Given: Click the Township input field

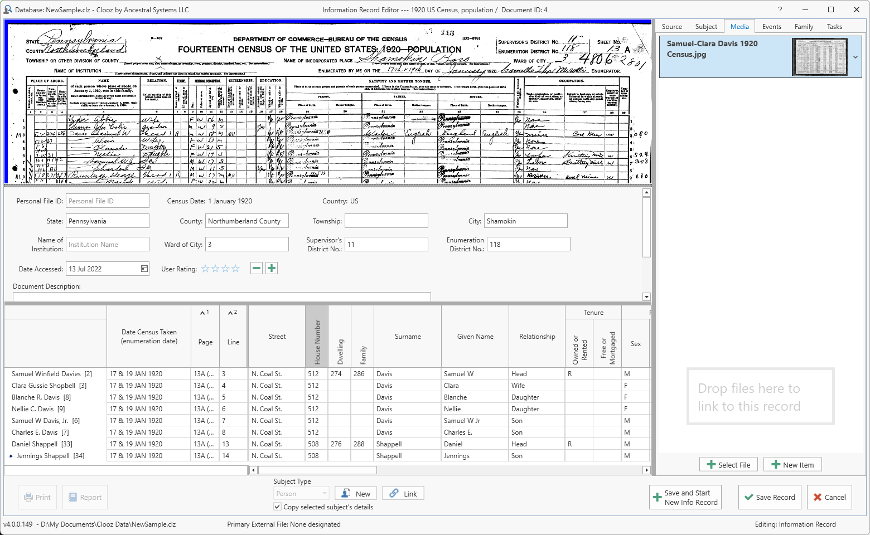Looking at the screenshot, I should point(386,221).
